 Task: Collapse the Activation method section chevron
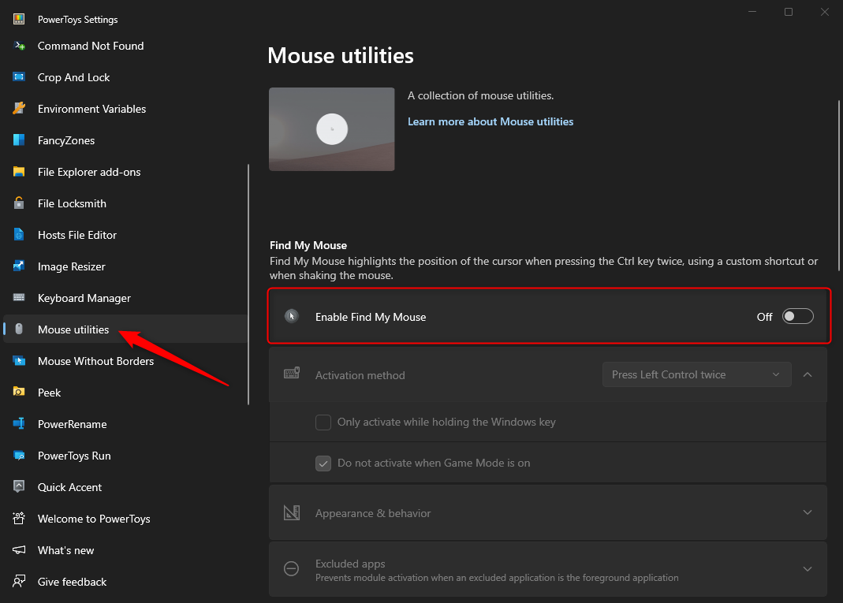point(807,374)
